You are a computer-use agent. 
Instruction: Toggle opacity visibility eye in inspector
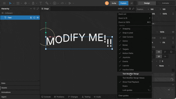[x=173, y=32]
